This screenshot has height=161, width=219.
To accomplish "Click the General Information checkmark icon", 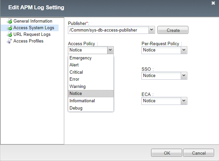I will [x=9, y=21].
